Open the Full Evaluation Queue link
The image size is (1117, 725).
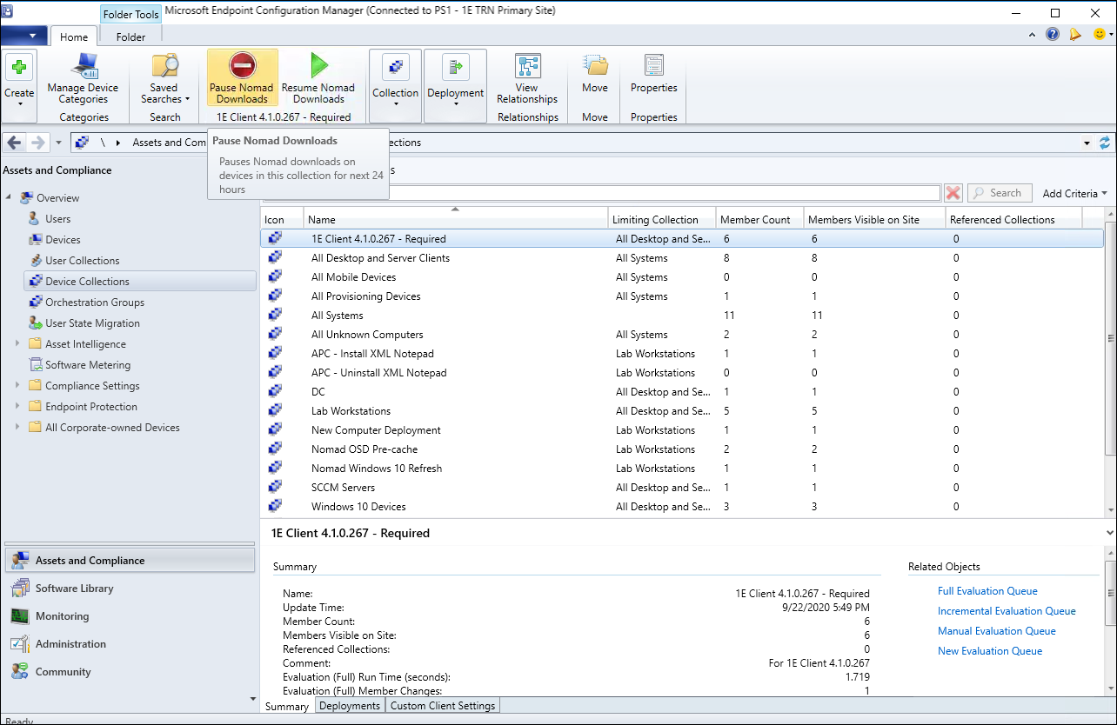point(987,591)
